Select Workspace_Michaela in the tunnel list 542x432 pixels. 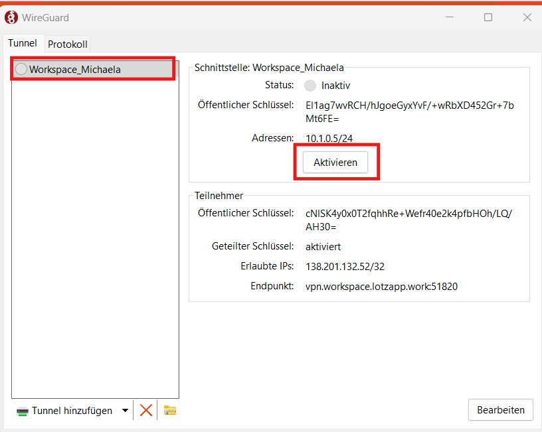74,69
